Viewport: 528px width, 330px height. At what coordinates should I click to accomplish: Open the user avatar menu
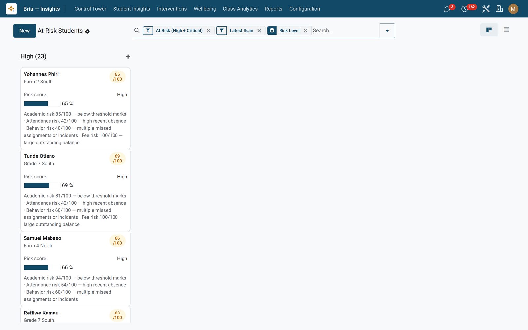click(x=513, y=9)
